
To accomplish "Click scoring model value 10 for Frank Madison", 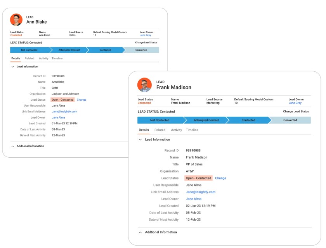I will [236, 103].
